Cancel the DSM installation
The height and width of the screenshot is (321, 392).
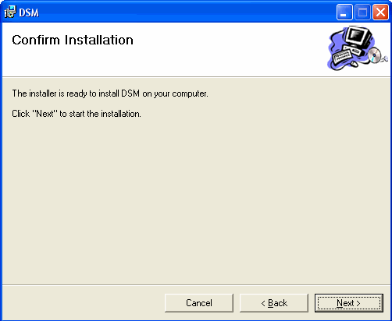tap(199, 303)
